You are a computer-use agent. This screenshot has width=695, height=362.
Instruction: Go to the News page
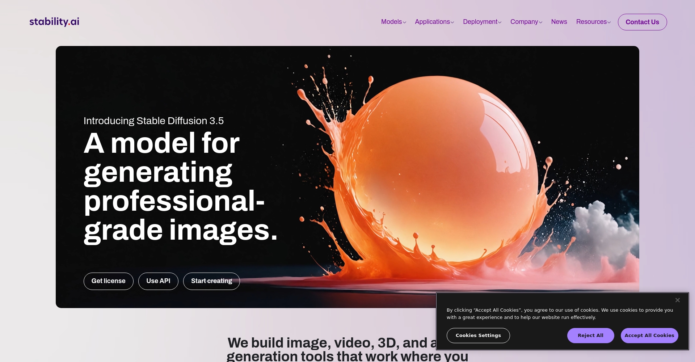(559, 22)
